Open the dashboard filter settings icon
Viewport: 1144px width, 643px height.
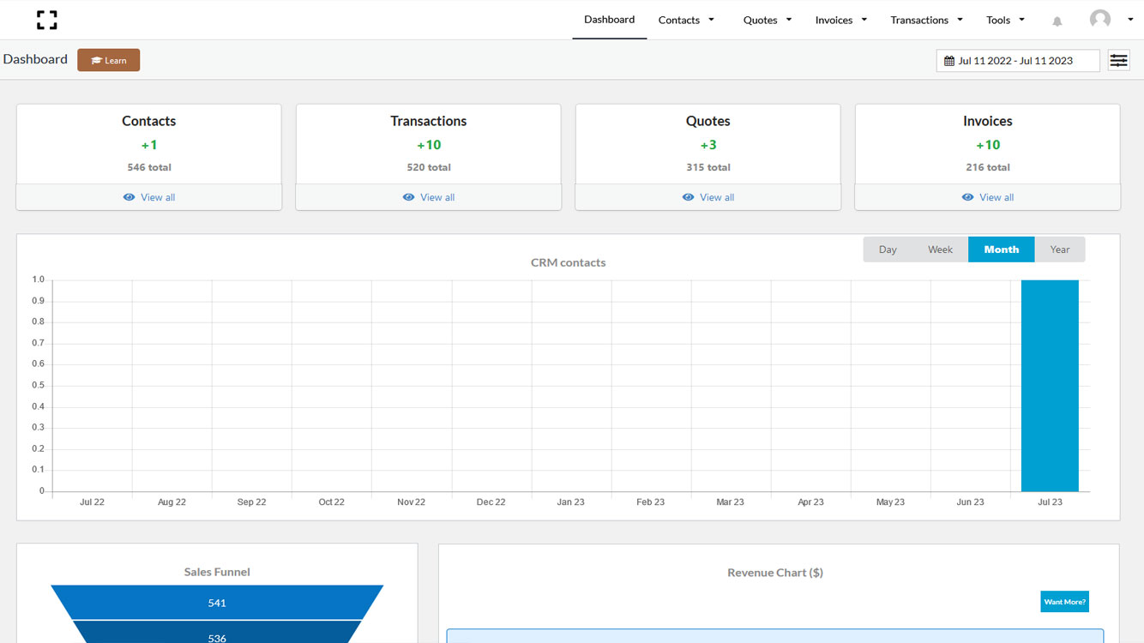point(1118,61)
